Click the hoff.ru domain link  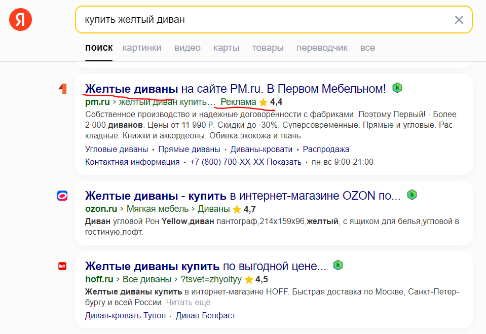click(99, 279)
